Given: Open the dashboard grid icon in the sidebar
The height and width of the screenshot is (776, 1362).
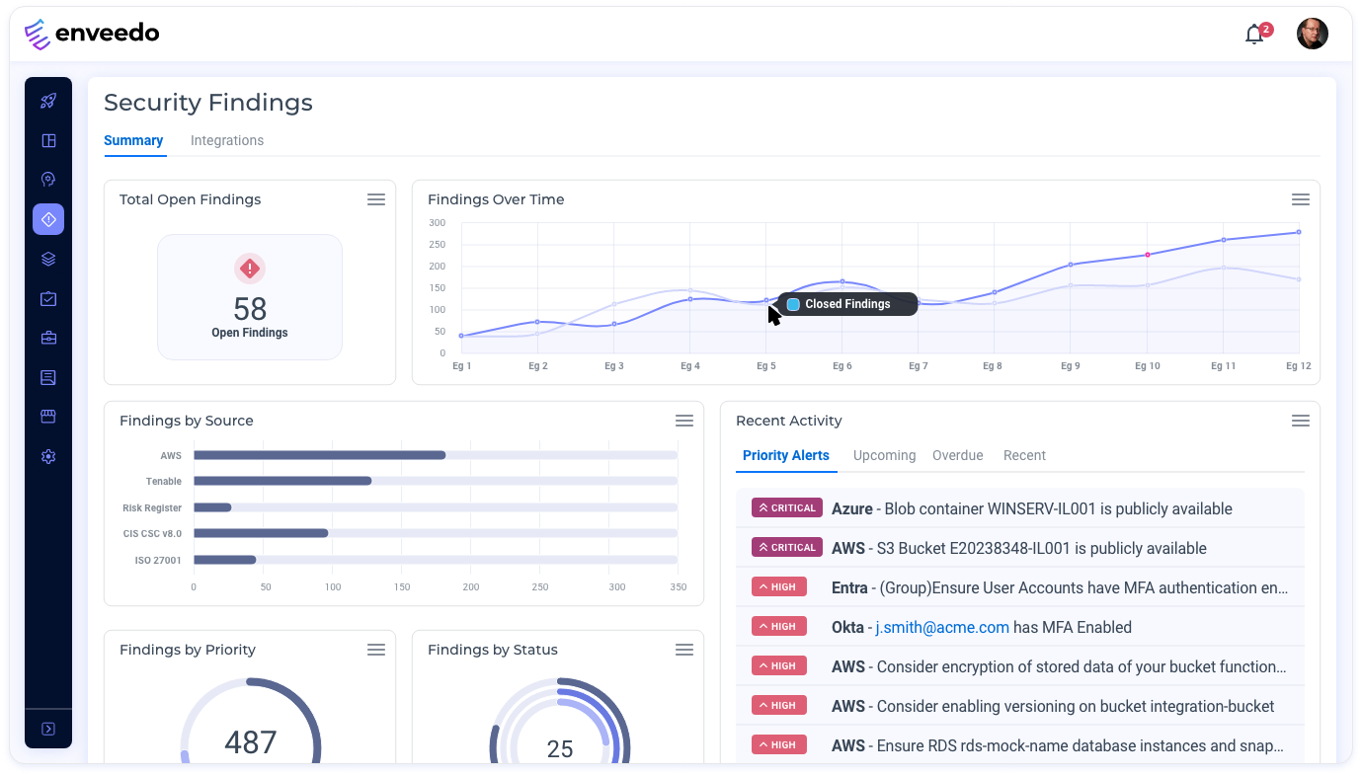Looking at the screenshot, I should coord(47,140).
